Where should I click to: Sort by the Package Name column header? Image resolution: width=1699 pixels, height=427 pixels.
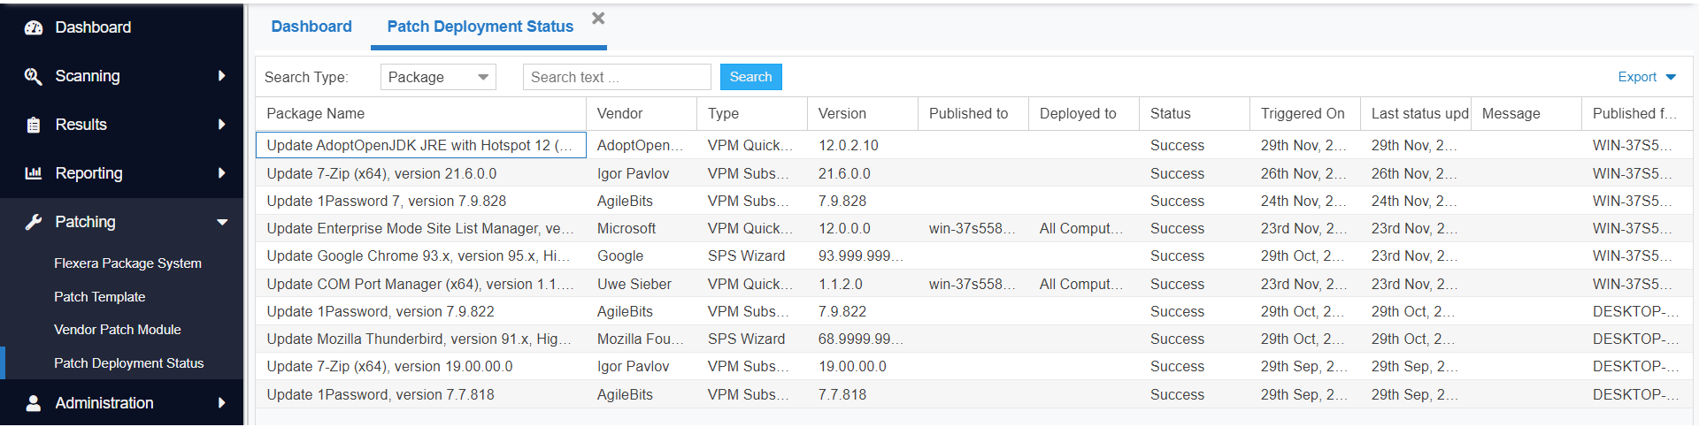(x=316, y=113)
